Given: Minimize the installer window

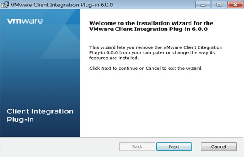Looking at the screenshot, I should 203,5.
